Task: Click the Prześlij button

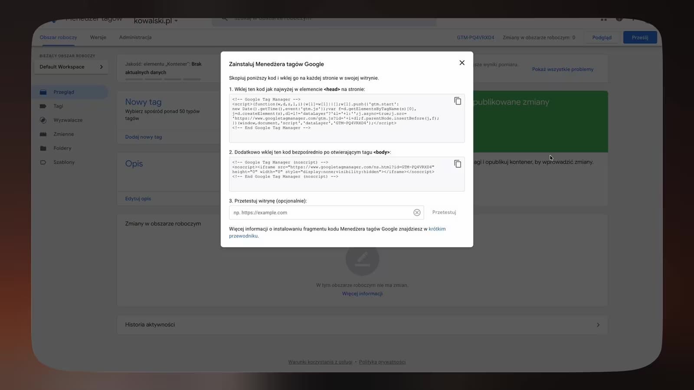Action: [x=640, y=37]
